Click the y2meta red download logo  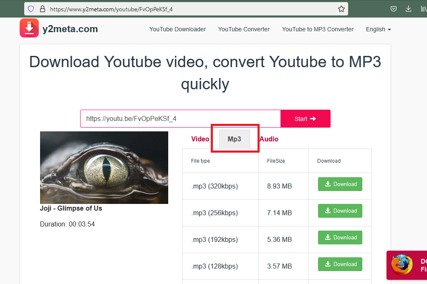[x=29, y=28]
